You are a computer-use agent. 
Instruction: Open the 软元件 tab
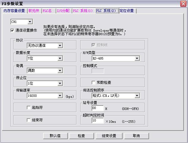[x=34, y=11]
